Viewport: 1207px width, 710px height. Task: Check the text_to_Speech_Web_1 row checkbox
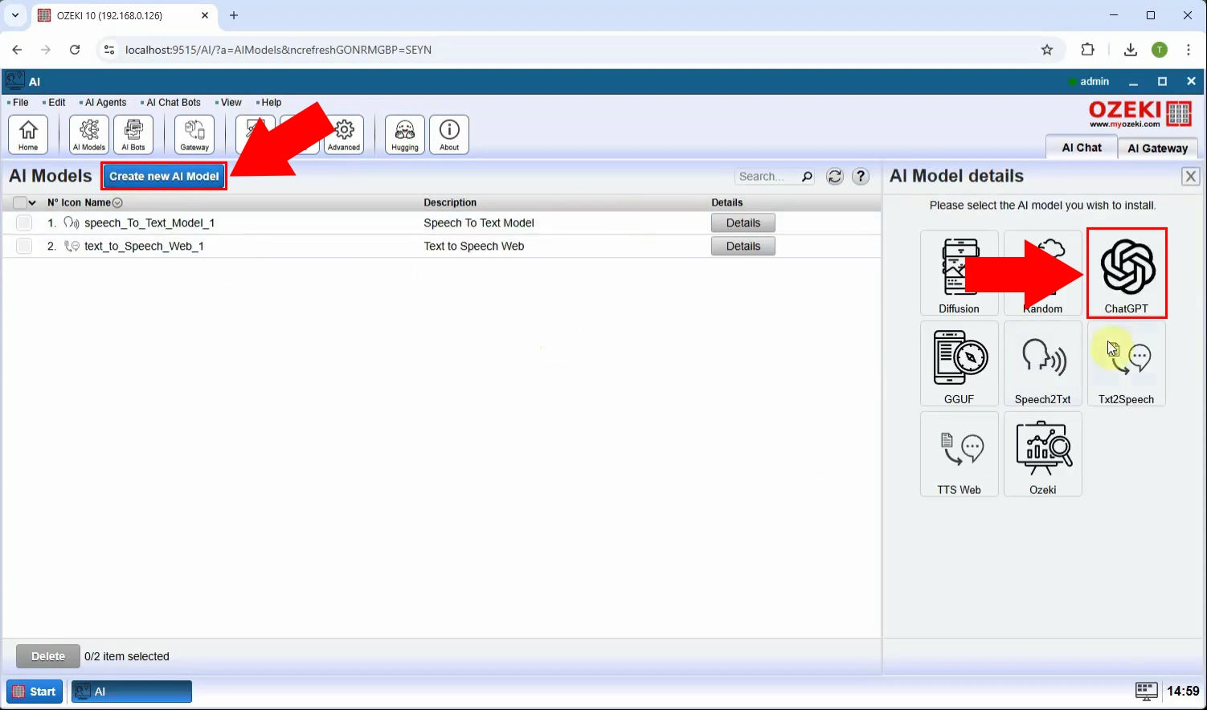(24, 247)
